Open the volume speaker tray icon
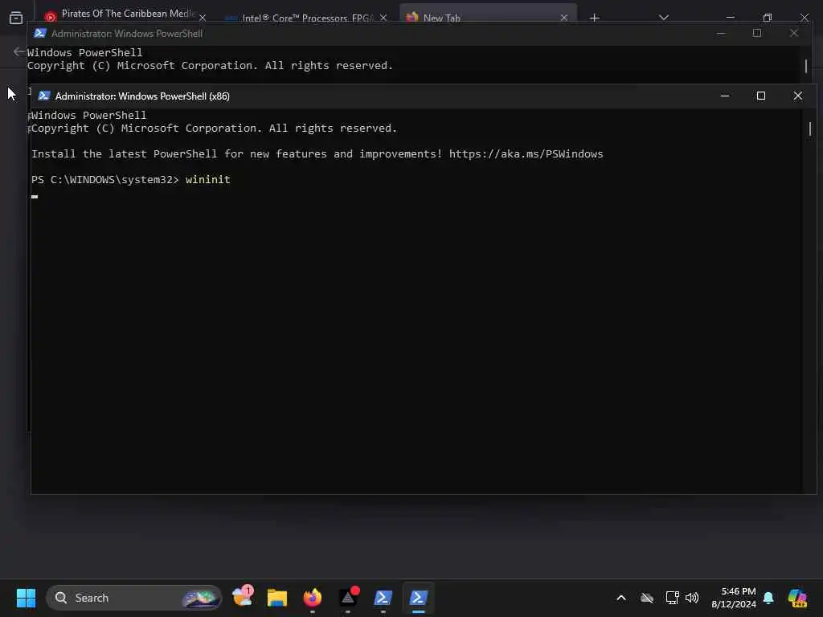 [692, 598]
